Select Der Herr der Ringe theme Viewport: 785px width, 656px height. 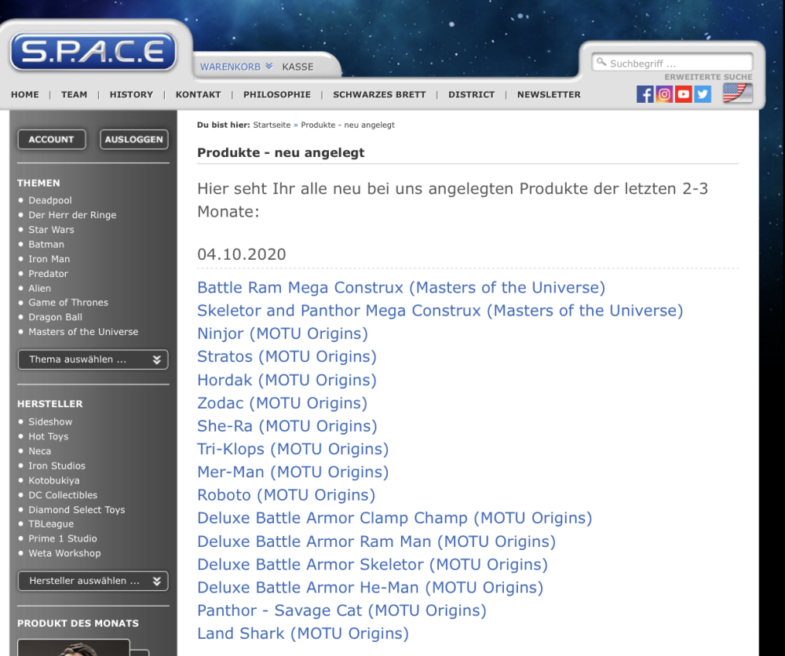72,215
